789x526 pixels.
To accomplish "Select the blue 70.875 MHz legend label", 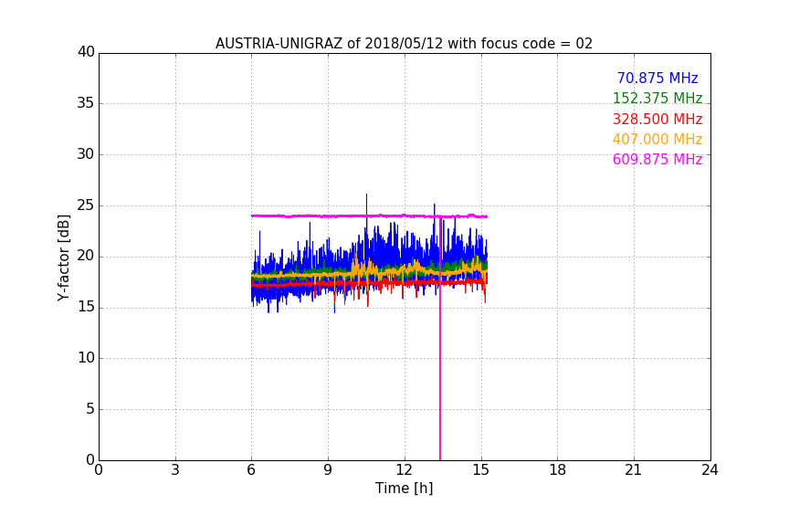I will coord(657,78).
